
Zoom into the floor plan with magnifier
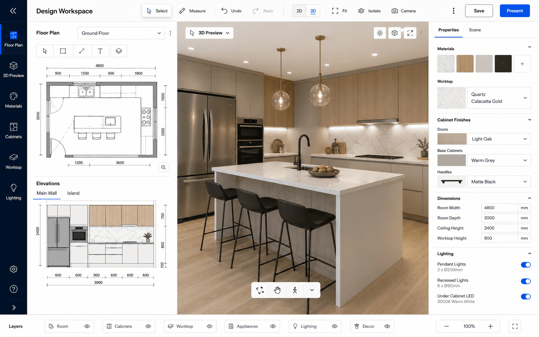[163, 167]
